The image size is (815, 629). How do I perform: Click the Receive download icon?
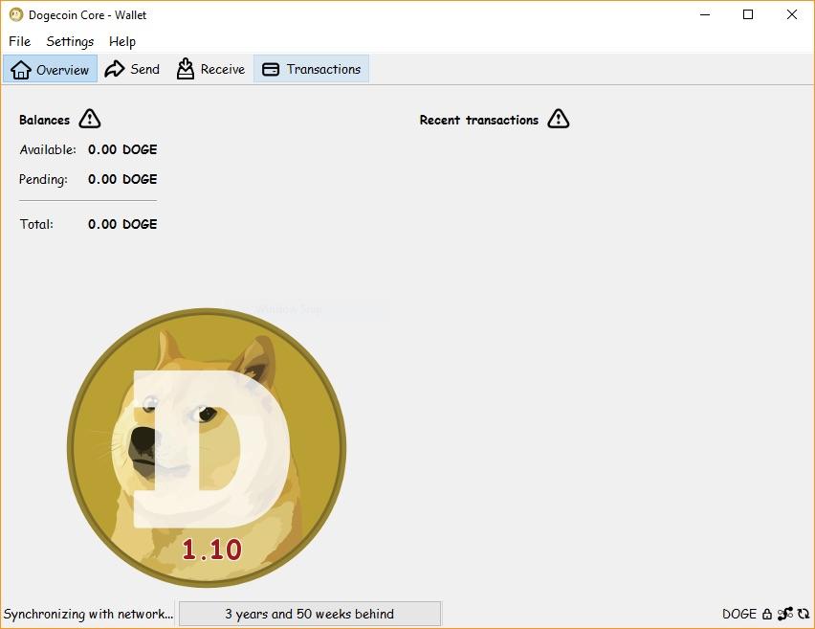point(184,68)
